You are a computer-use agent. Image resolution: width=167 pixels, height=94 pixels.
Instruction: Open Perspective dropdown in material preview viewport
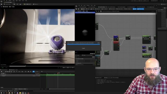coord(79,11)
